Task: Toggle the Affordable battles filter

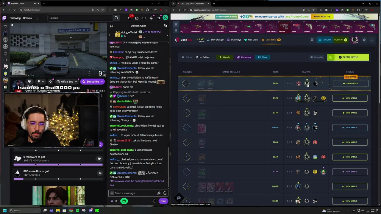Action: (316, 57)
